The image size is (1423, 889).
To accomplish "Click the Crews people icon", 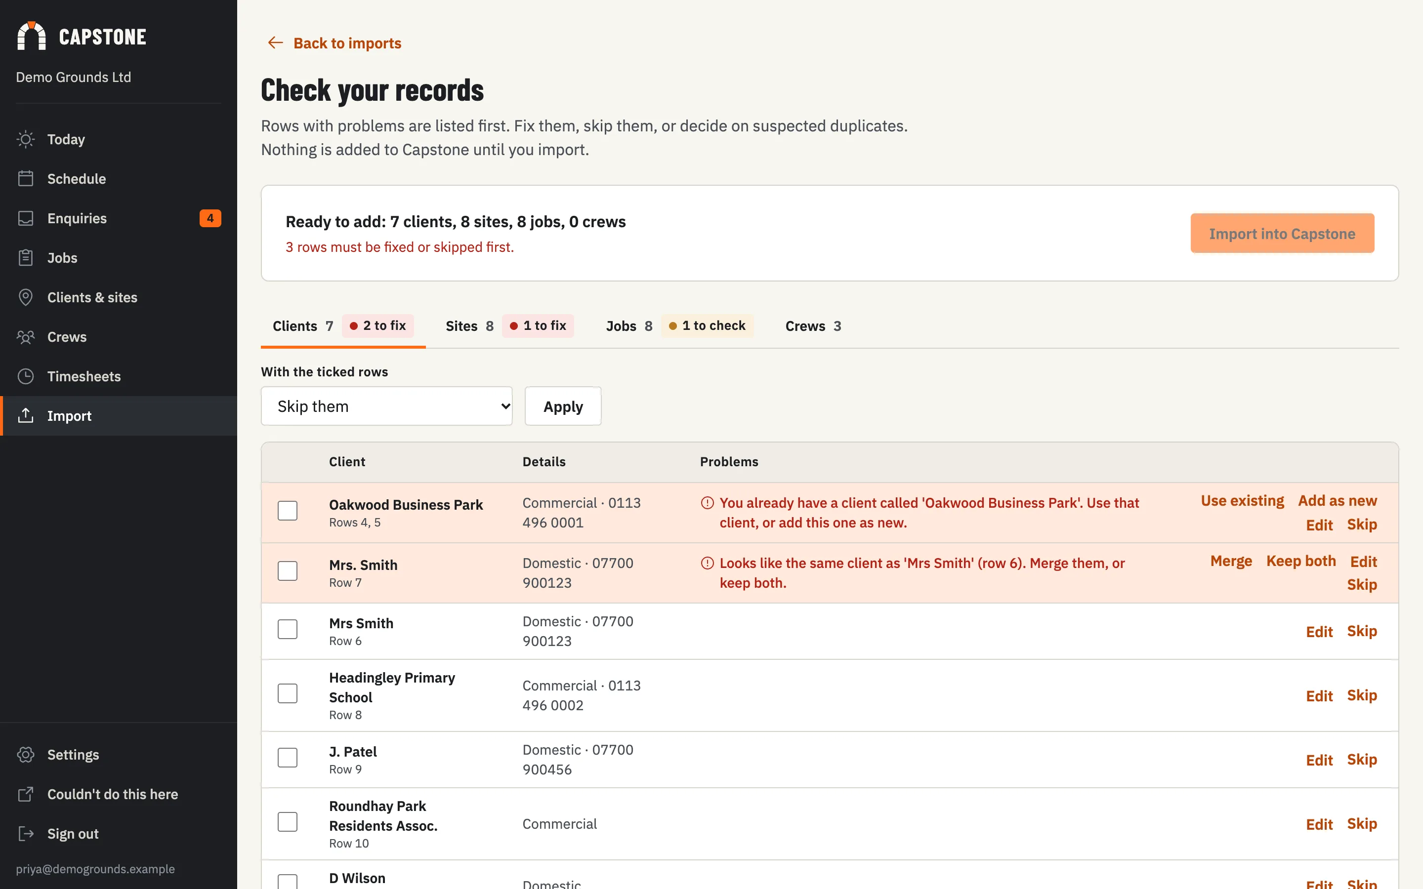I will pos(26,337).
